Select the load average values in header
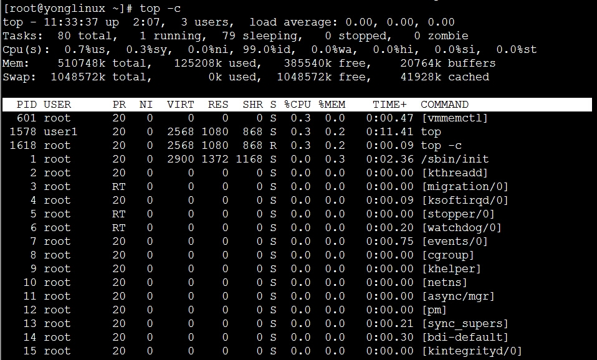The width and height of the screenshot is (597, 360). pyautogui.click(x=400, y=22)
